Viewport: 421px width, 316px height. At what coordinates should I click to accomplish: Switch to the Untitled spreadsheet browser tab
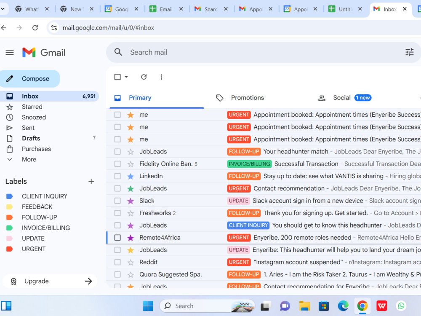(345, 9)
